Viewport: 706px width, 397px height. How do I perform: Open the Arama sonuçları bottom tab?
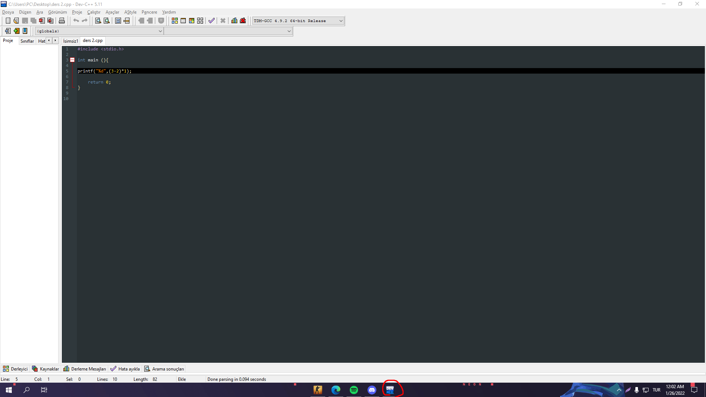tap(164, 369)
